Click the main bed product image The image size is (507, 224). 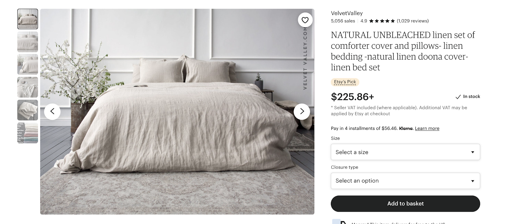pyautogui.click(x=177, y=112)
